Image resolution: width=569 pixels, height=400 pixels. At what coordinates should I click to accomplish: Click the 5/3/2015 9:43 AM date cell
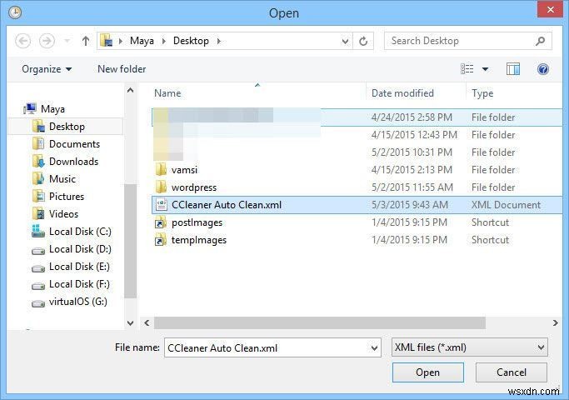[x=409, y=205]
